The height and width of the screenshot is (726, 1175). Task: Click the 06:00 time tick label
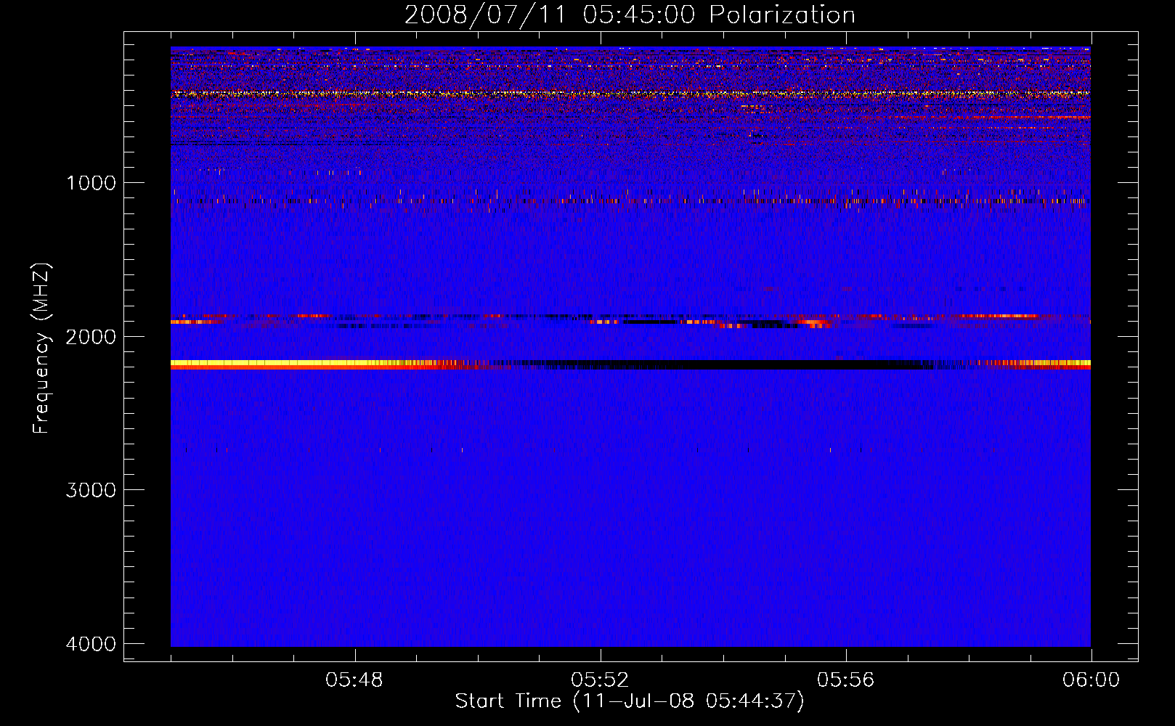tap(1091, 680)
